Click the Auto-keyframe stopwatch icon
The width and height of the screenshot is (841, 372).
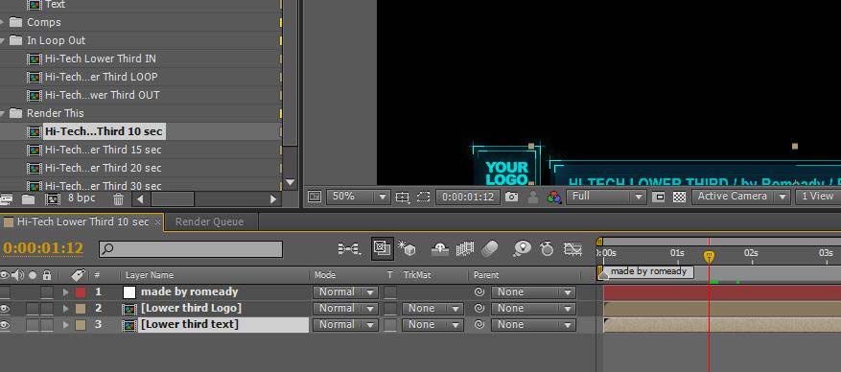pos(547,248)
